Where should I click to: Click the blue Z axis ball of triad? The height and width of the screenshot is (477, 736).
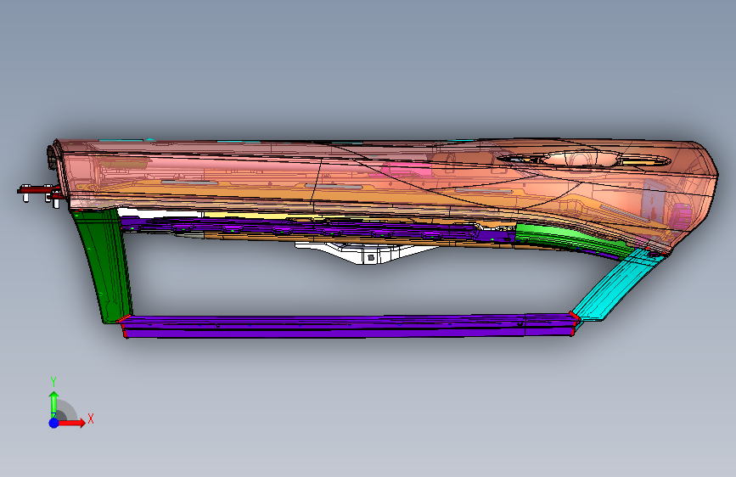pos(53,423)
